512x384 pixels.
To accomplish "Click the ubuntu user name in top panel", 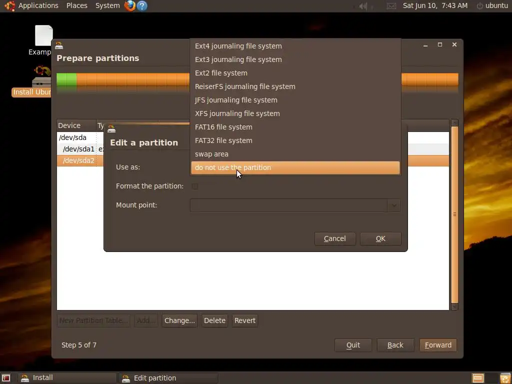I will pos(496,5).
